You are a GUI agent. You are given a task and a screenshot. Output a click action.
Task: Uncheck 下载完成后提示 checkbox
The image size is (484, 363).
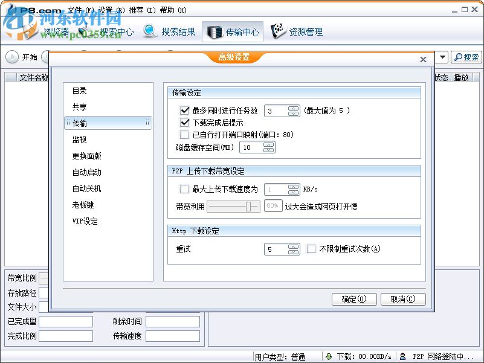[x=184, y=123]
